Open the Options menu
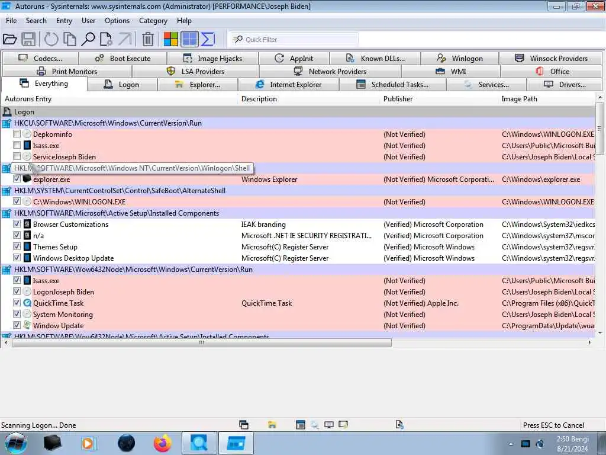This screenshot has width=606, height=455. click(117, 21)
